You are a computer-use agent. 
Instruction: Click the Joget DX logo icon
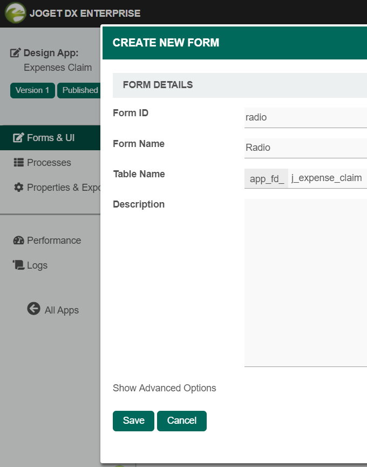(16, 13)
